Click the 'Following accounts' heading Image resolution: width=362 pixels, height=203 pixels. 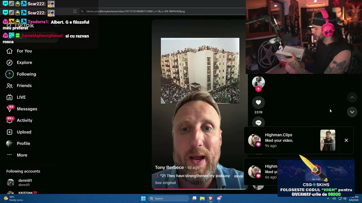tap(23, 171)
